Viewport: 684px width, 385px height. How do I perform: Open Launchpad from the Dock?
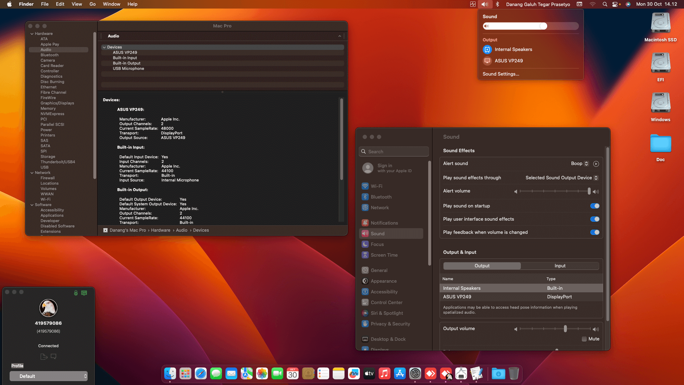[185, 374]
